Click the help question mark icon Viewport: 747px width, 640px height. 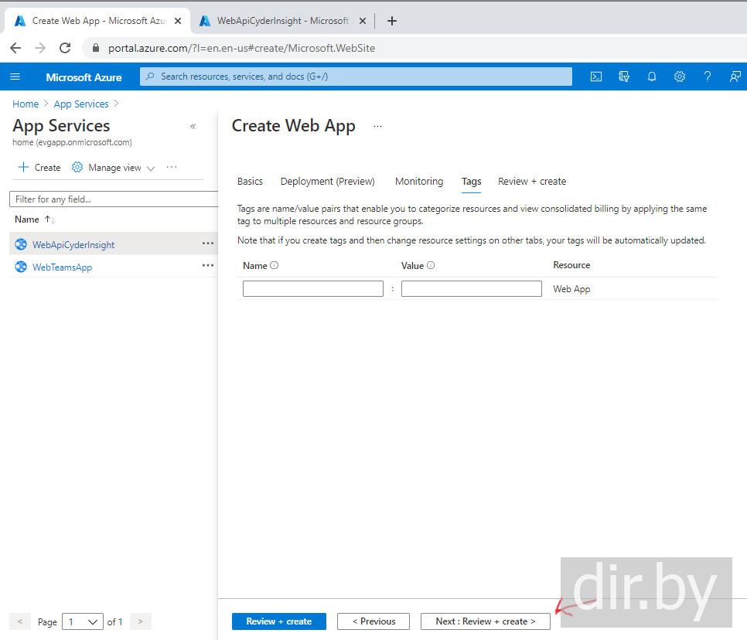tap(707, 77)
